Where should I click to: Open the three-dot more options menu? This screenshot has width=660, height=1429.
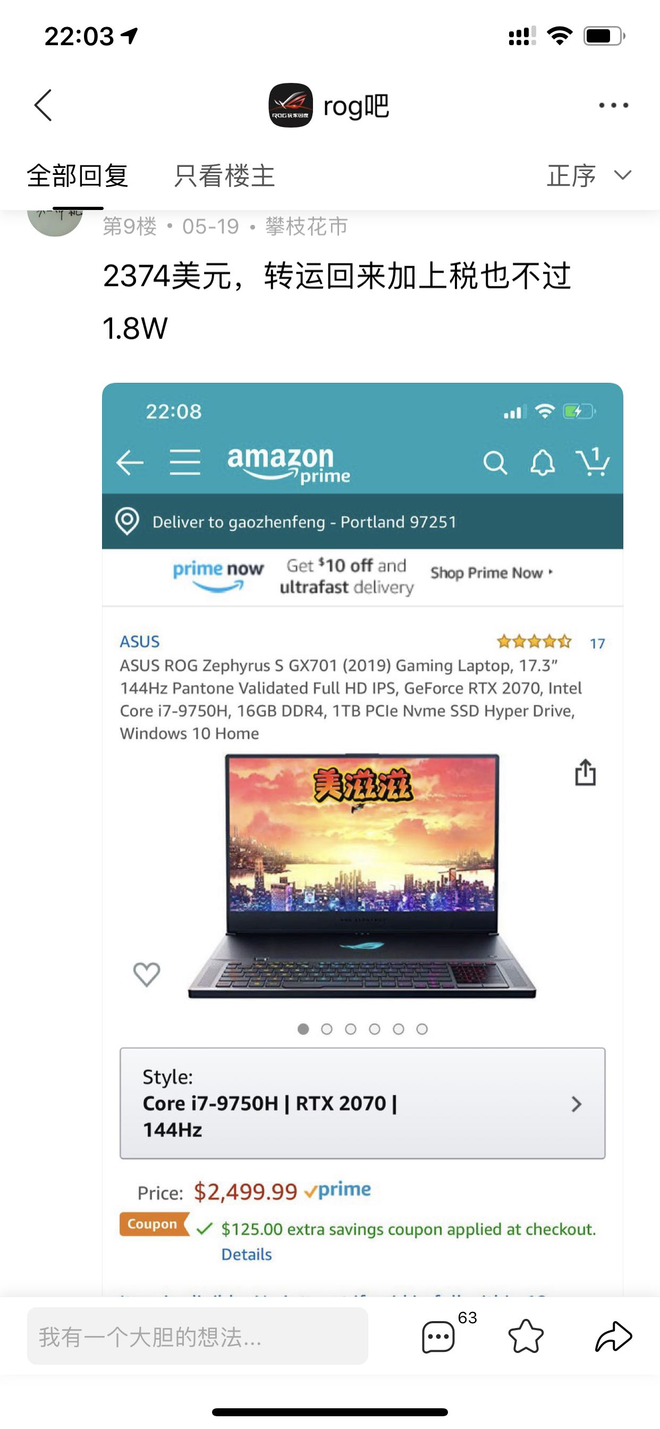point(613,105)
